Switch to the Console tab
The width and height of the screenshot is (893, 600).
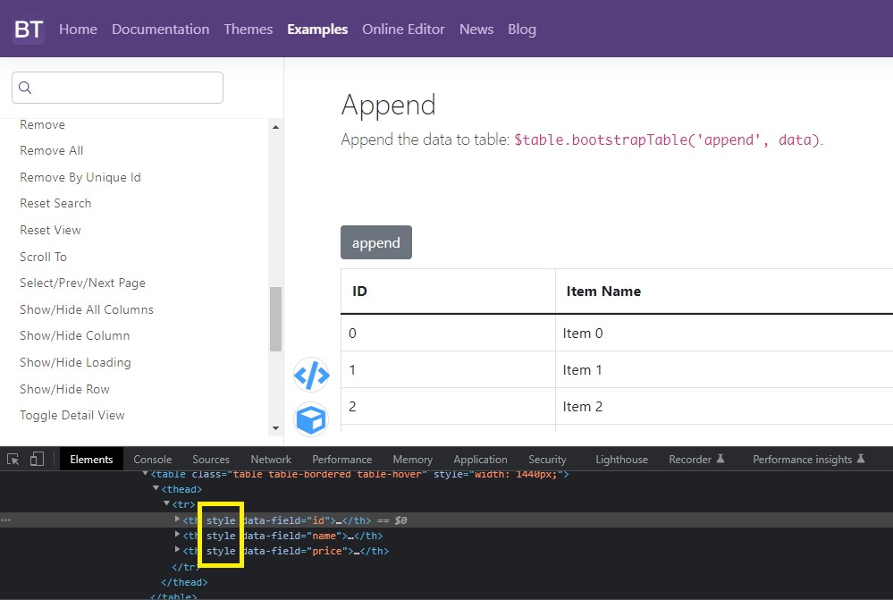point(153,460)
